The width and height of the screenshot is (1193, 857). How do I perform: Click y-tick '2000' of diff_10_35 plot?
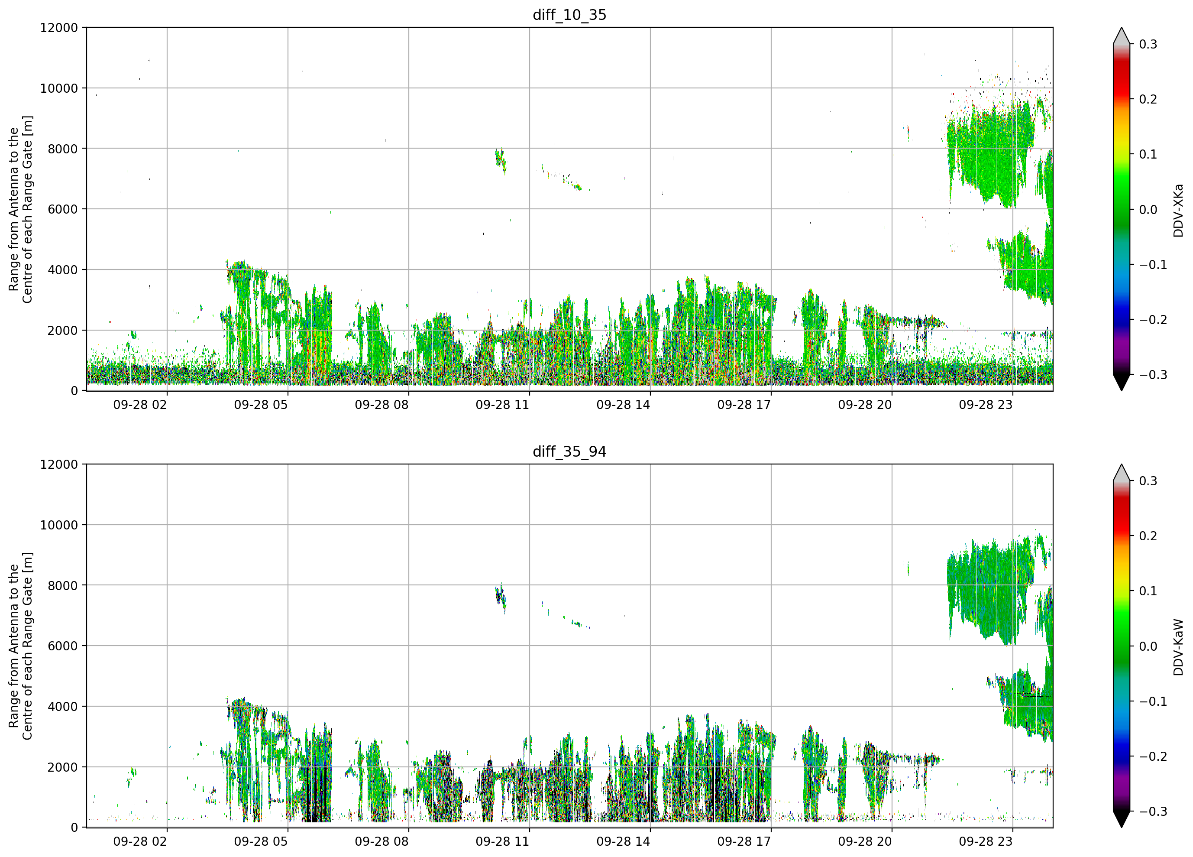click(63, 331)
